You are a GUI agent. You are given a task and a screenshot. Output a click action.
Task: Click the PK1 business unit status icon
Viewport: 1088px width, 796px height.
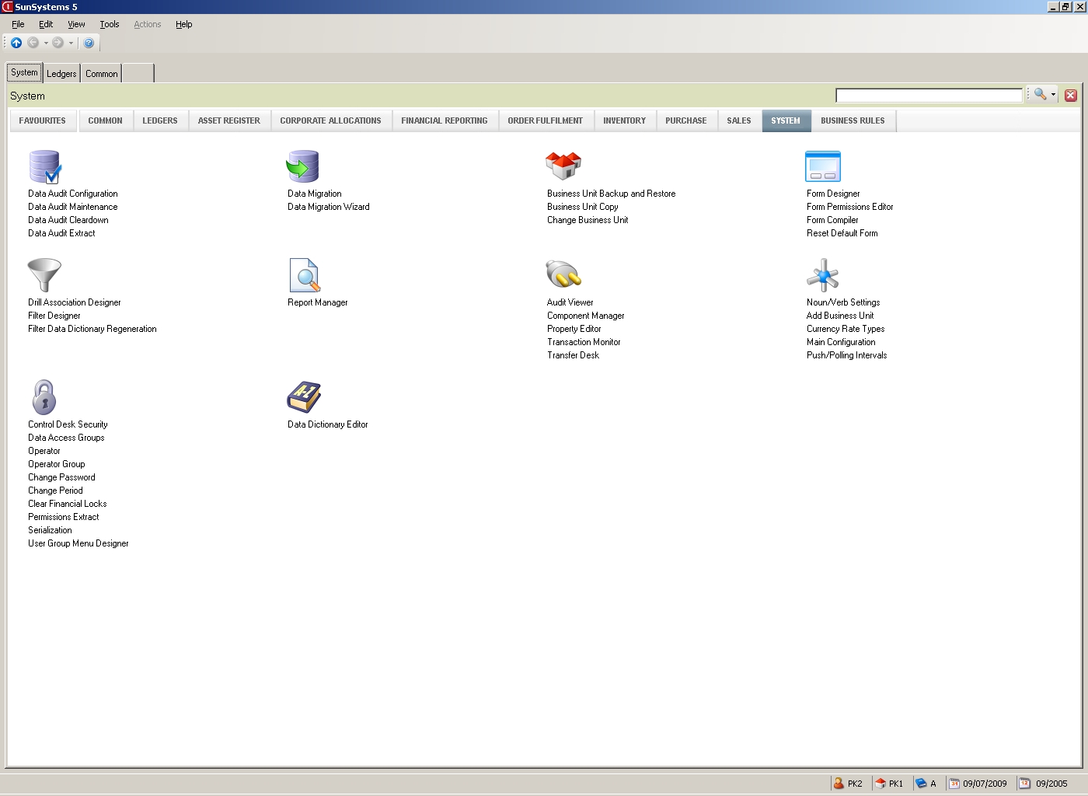(x=881, y=784)
